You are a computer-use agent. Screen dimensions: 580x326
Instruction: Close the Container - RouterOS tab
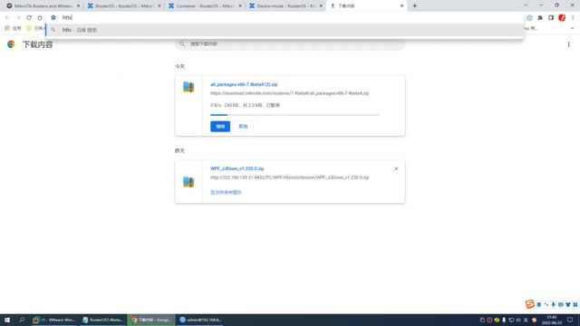[x=239, y=6]
